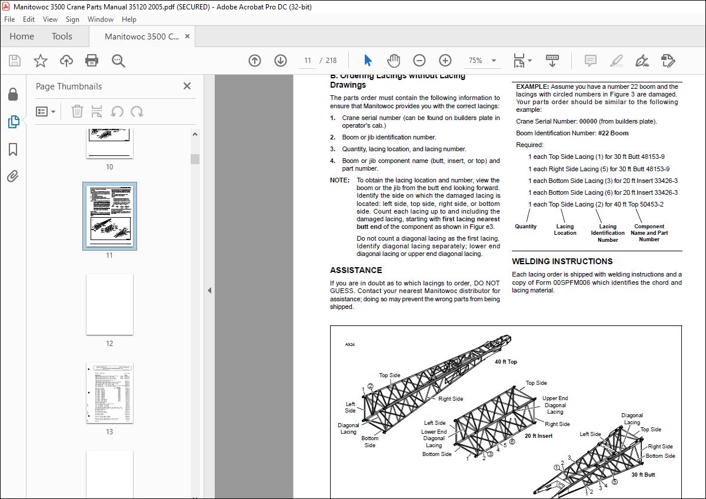Image resolution: width=706 pixels, height=499 pixels.
Task: Open the find text search tool
Action: (x=118, y=61)
